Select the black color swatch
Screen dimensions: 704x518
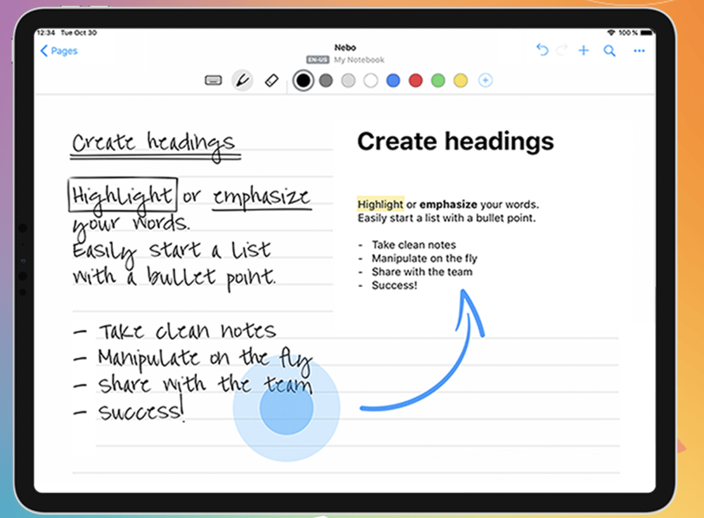[303, 80]
